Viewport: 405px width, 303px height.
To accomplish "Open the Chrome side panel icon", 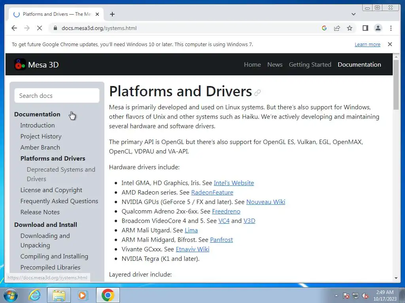I will [365, 28].
